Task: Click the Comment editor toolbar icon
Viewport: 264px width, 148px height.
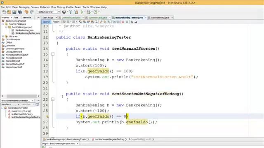Action: [x=132, y=22]
